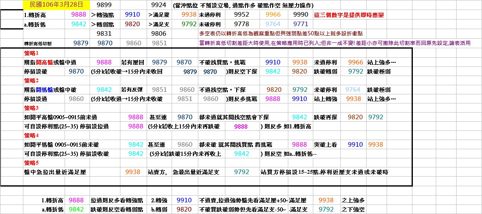Image resolution: width=482 pixels, height=214 pixels.
Task: Click the cell with value 9924
Action: (159, 5)
